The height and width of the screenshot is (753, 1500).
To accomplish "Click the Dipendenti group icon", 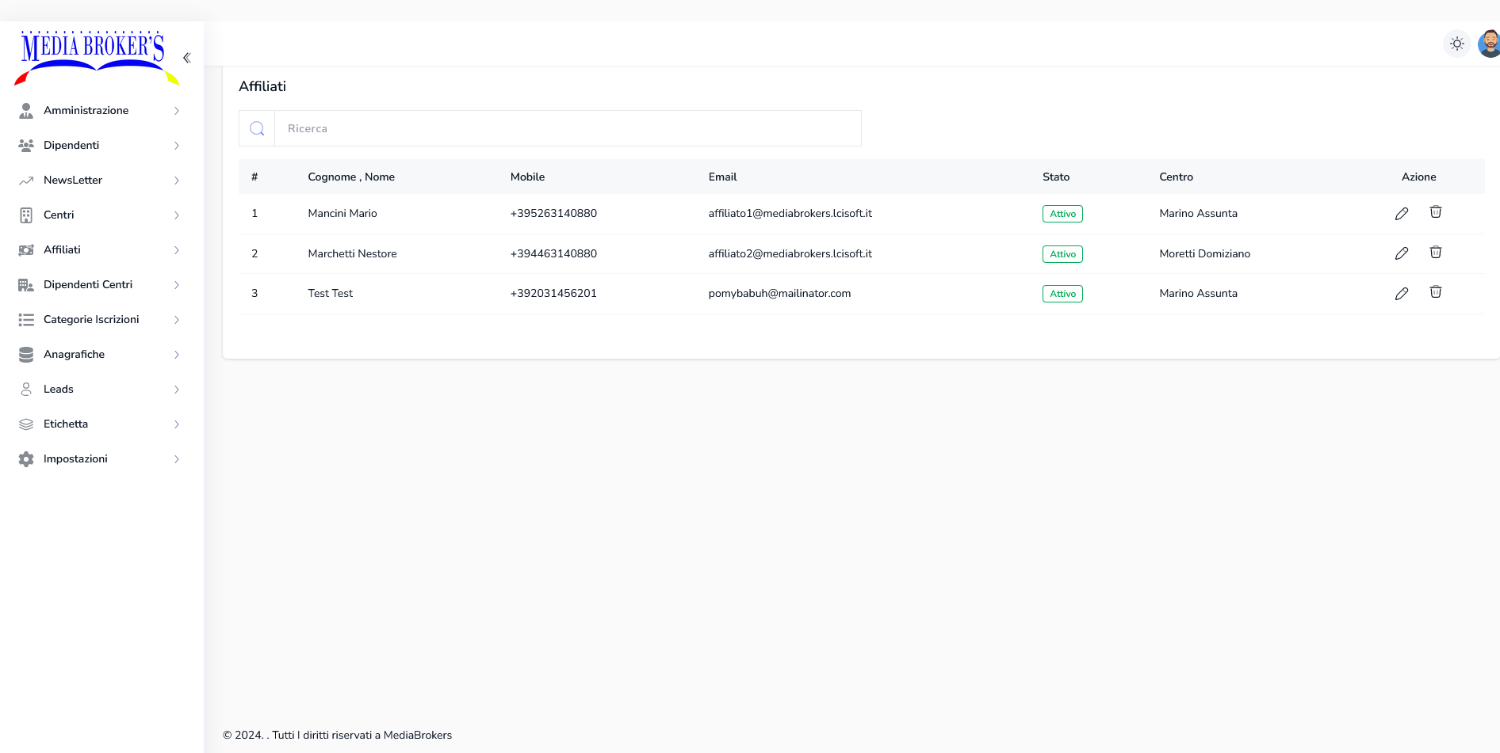I will point(26,145).
